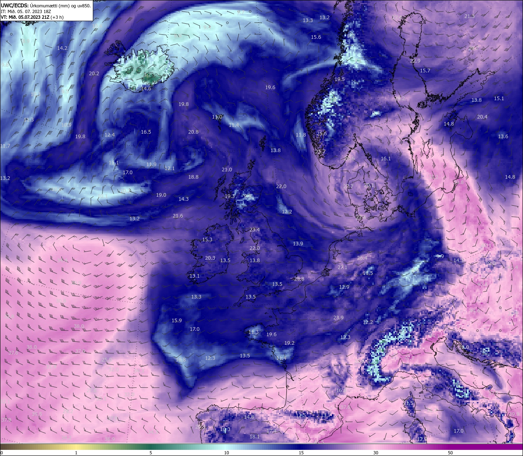Click the 21.3 value at the top right
Screen dimensions: 523x456
point(469,16)
